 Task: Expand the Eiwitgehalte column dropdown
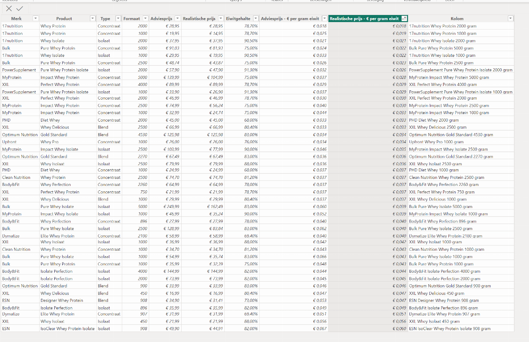click(x=255, y=19)
